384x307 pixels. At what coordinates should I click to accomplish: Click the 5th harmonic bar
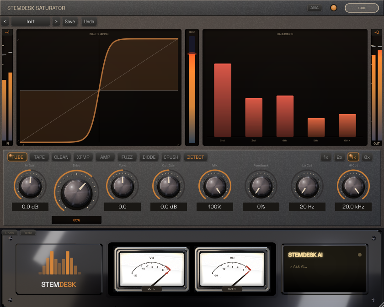point(316,128)
